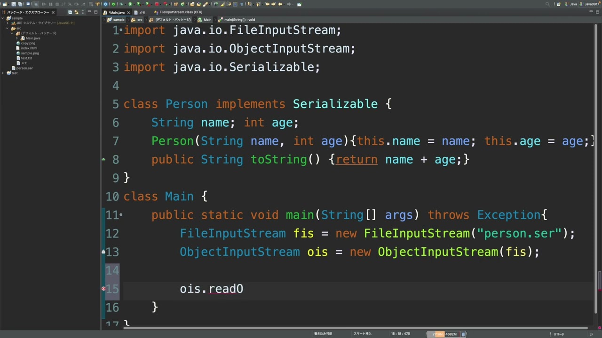This screenshot has width=602, height=338.
Task: Click the override marker on line 8
Action: pyautogui.click(x=103, y=160)
